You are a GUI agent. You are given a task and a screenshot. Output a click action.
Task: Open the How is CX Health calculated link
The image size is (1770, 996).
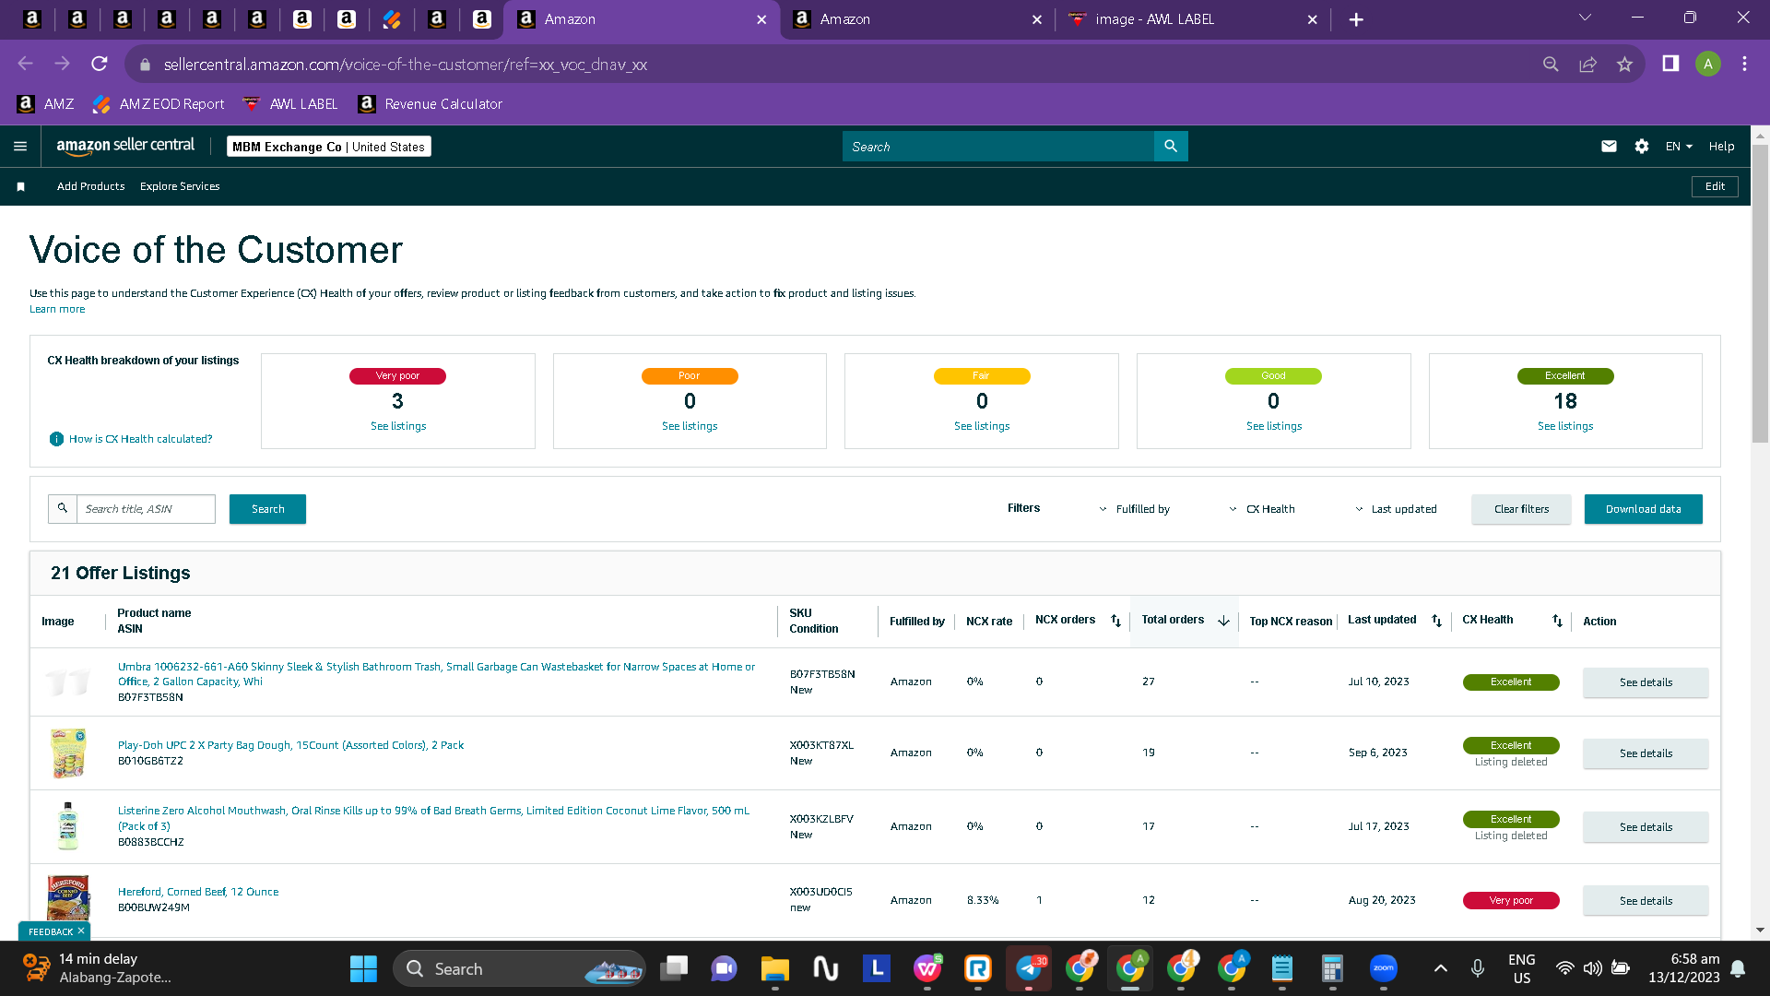tap(140, 439)
